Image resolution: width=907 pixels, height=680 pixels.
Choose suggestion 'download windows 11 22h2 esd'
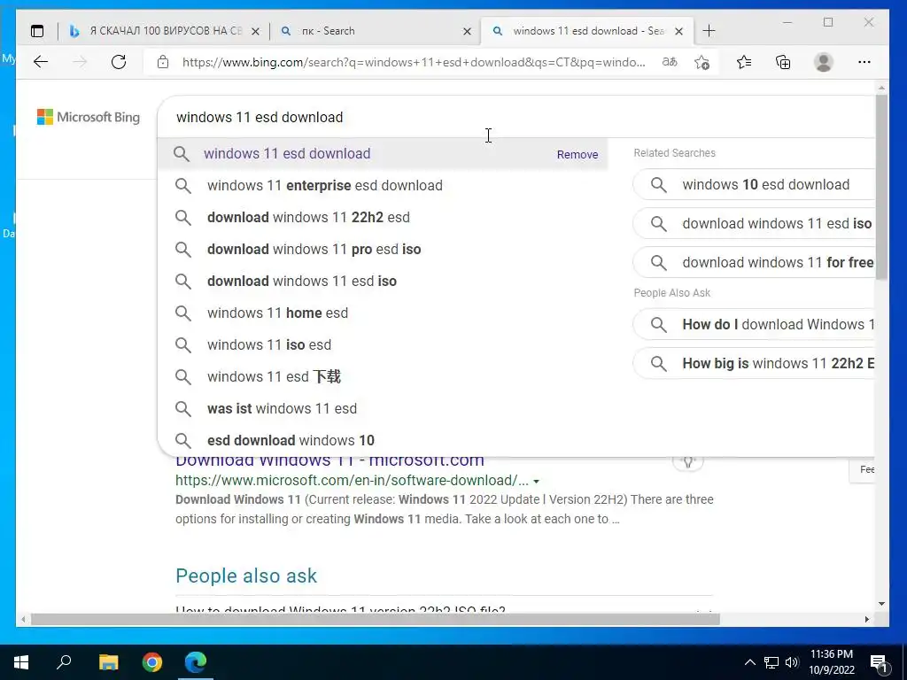point(383,218)
